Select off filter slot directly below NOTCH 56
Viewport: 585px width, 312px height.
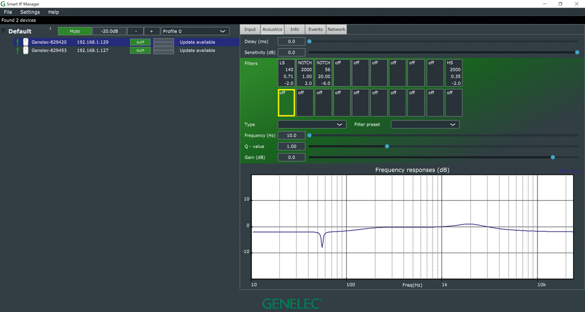pos(323,103)
